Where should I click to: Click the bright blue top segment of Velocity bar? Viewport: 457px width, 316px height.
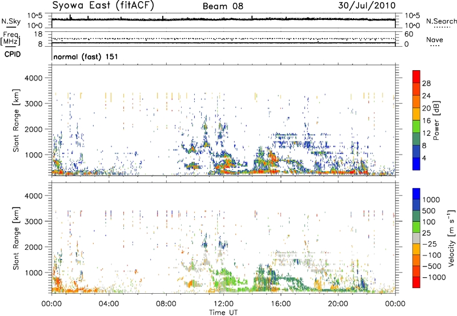click(x=416, y=194)
